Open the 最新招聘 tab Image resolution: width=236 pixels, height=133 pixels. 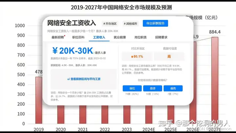[58, 37]
